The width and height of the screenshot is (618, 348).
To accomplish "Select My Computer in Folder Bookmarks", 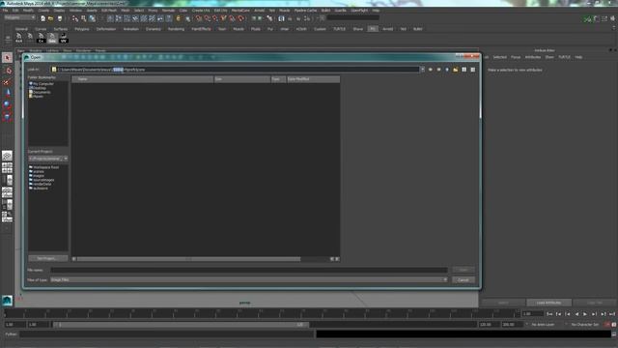I will click(42, 84).
